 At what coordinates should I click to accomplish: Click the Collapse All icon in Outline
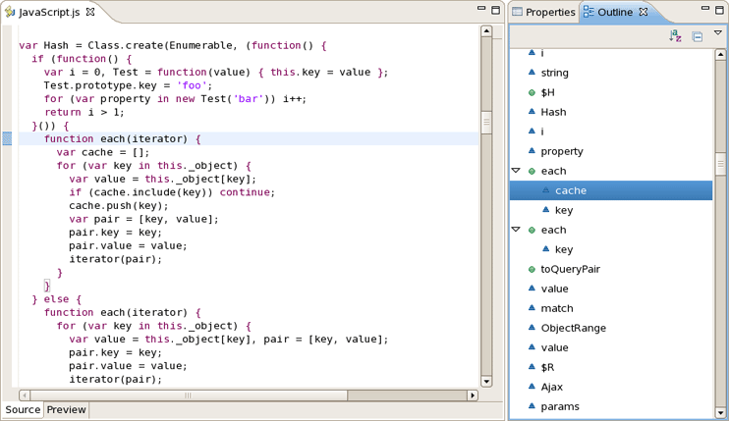[697, 36]
